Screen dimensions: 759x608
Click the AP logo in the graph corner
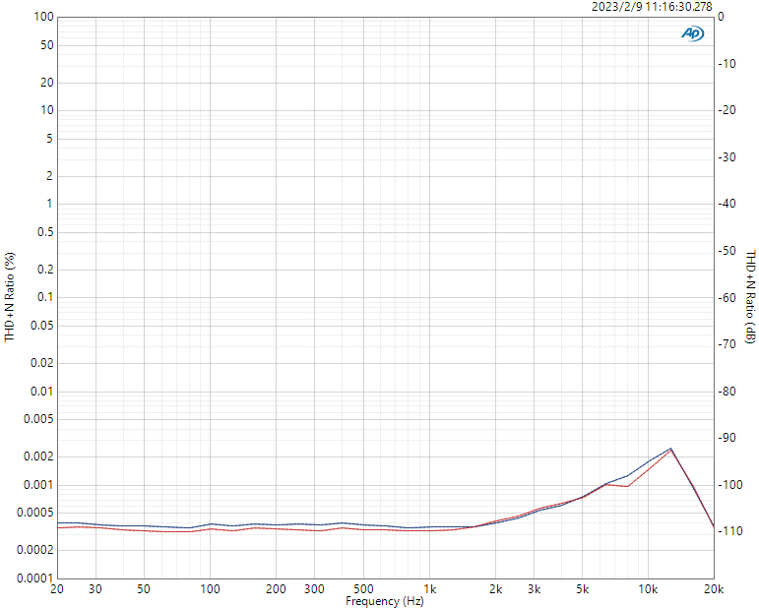(x=693, y=33)
